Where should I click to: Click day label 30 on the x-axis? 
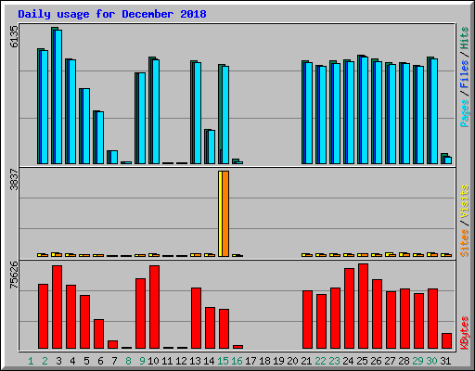tap(431, 361)
